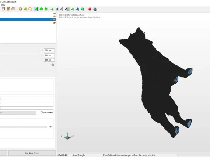
Task: Click the red plus repair icon
Action: pyautogui.click(x=90, y=9)
